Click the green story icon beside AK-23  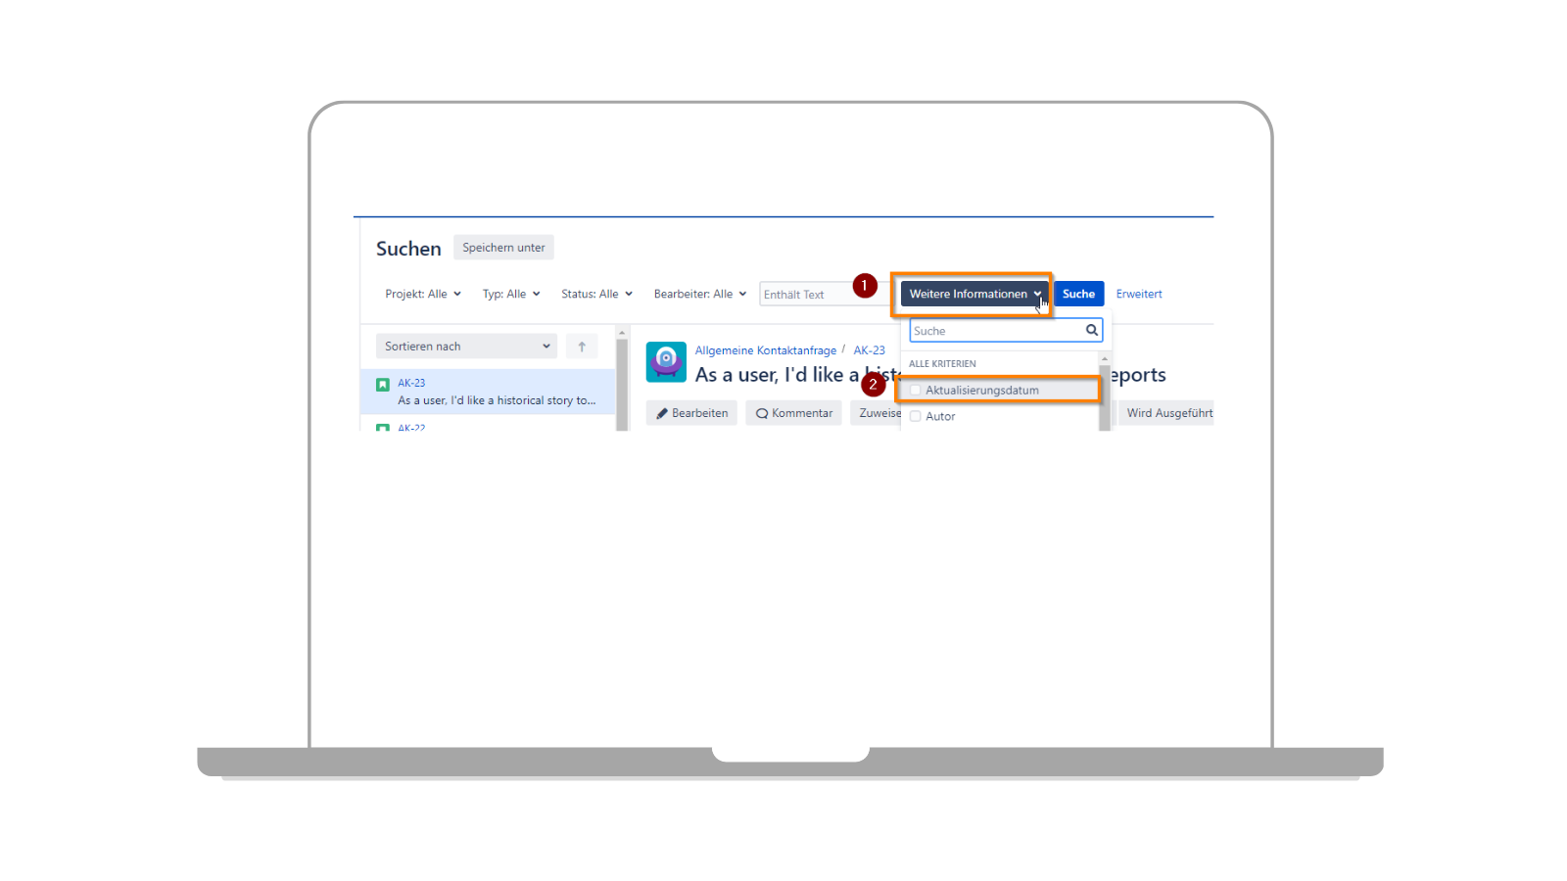point(383,385)
